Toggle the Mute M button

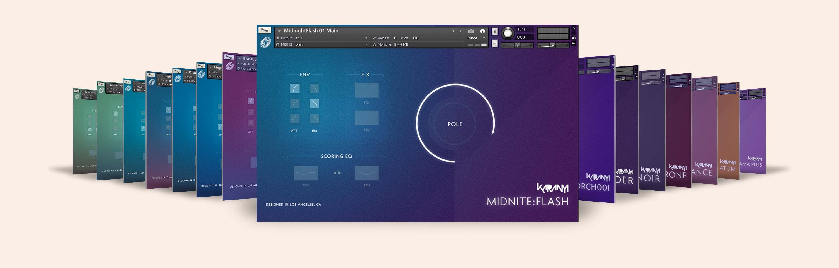[495, 44]
